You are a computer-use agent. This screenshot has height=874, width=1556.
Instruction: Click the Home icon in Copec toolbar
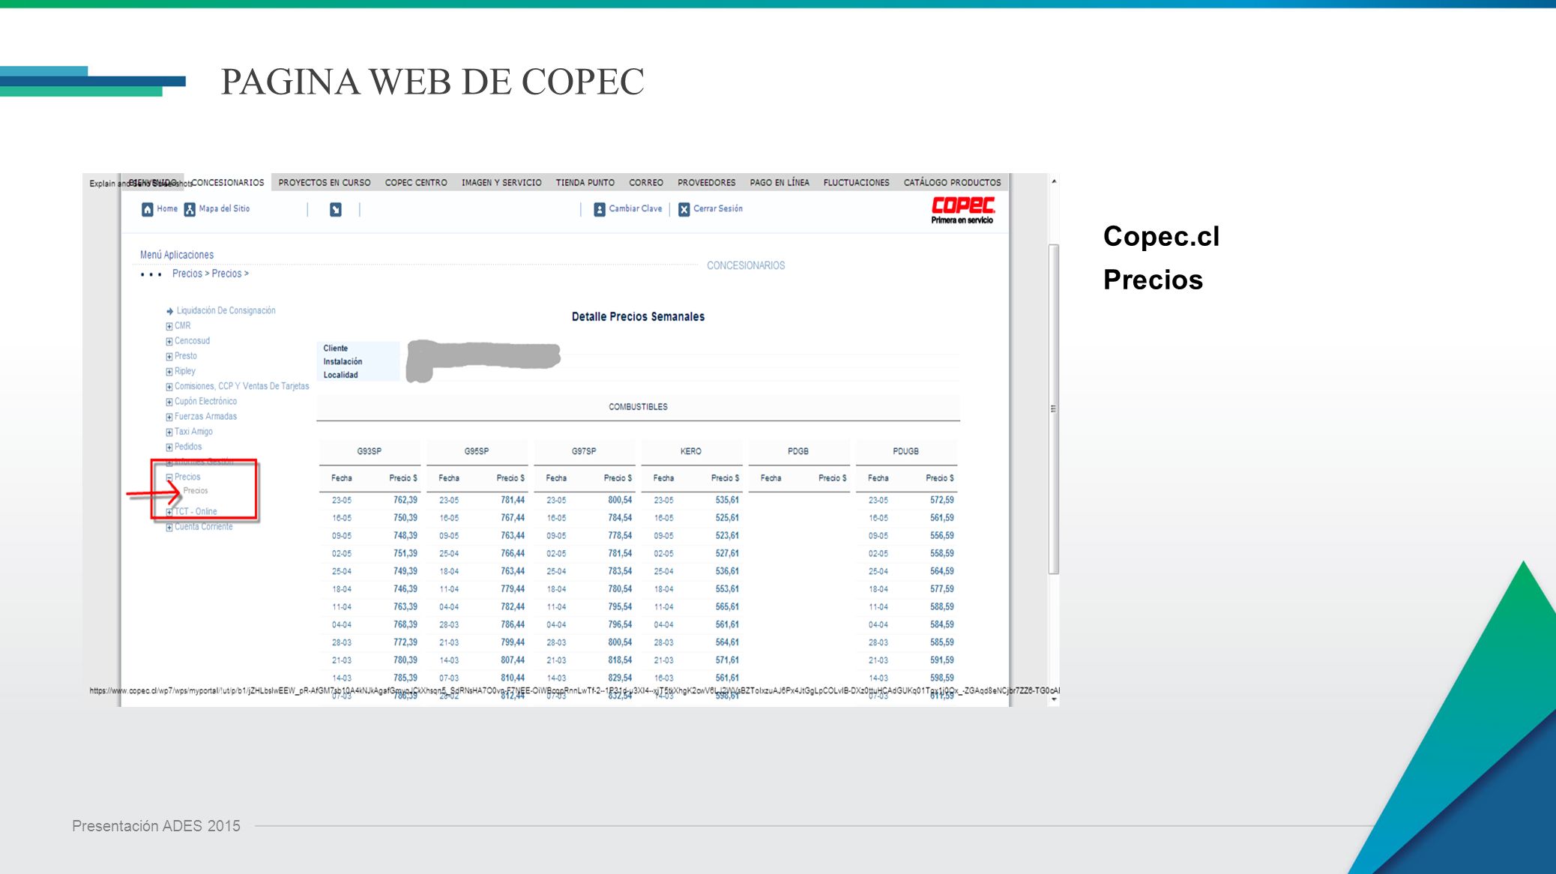pyautogui.click(x=148, y=209)
